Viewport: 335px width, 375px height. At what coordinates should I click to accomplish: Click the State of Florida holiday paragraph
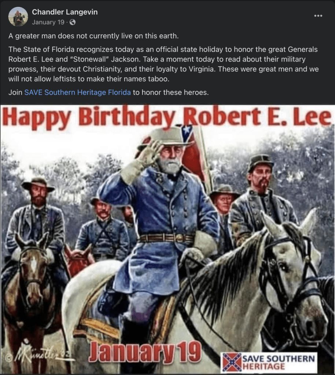164,64
